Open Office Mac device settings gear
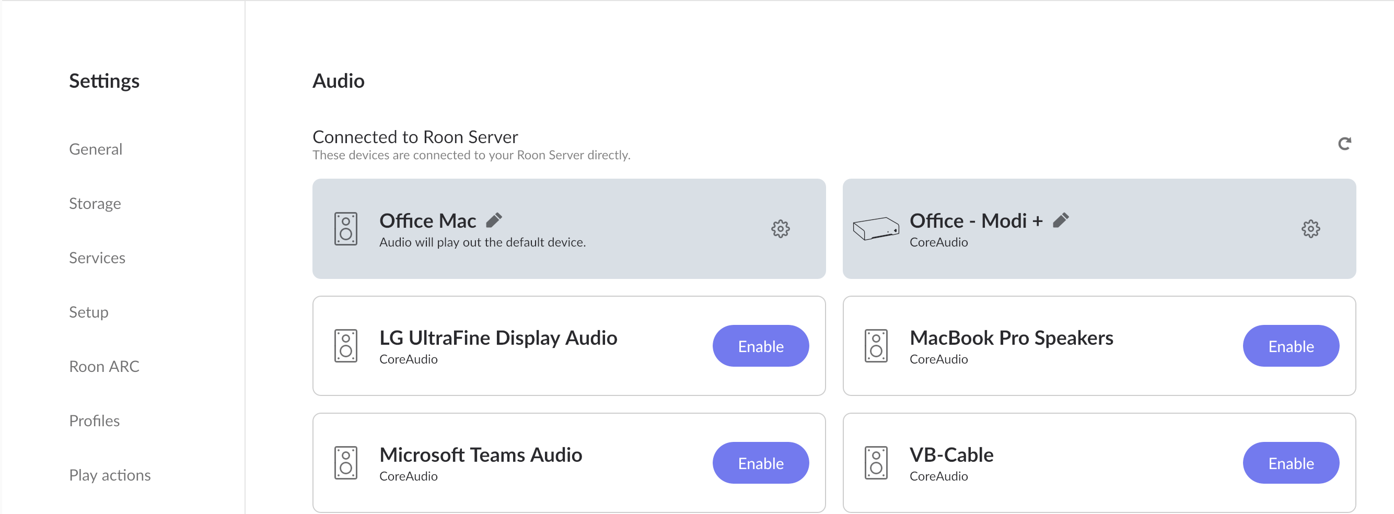The height and width of the screenshot is (514, 1394). pos(780,229)
